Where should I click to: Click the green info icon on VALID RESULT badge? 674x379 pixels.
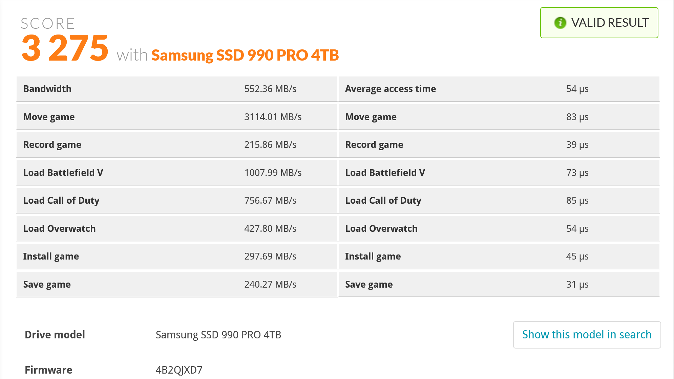560,23
